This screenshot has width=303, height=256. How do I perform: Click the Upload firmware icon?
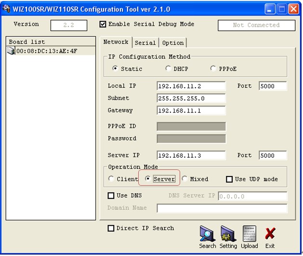(250, 233)
